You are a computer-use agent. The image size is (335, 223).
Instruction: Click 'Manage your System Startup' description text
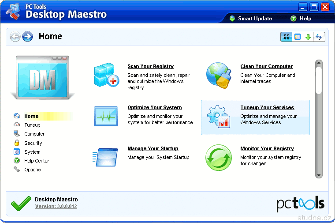coord(158,157)
